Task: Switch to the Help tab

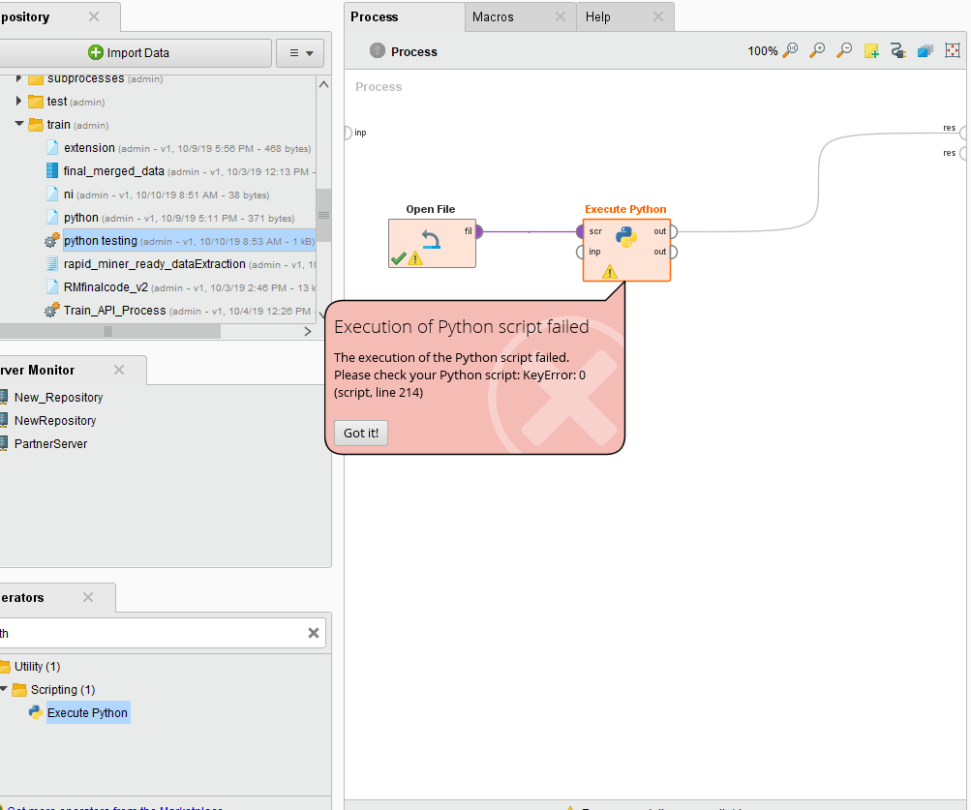Action: pos(597,16)
